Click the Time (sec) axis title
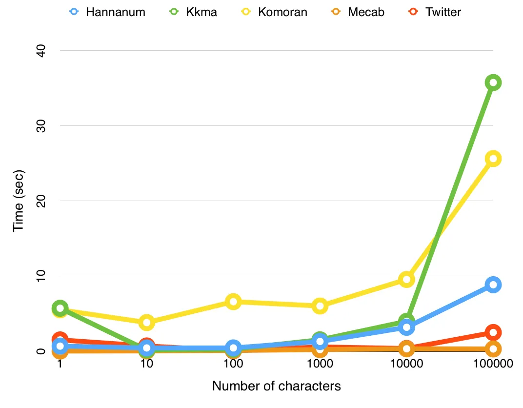Image resolution: width=523 pixels, height=408 pixels. pos(19,201)
